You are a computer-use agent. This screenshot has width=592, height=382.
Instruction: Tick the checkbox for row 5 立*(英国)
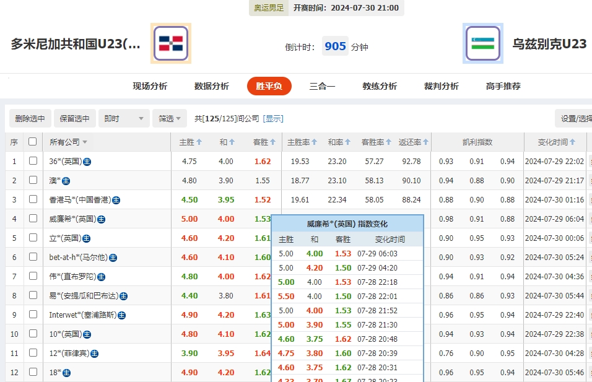click(x=32, y=238)
